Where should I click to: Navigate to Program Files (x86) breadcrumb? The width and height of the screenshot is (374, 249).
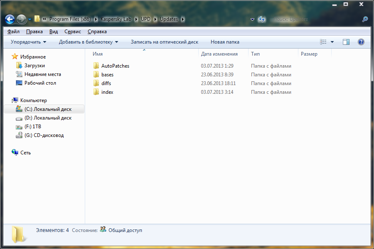[70, 19]
